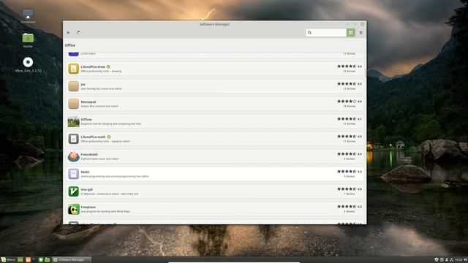Click the clock in the taskbar
Image resolution: width=468 pixels, height=263 pixels.
click(x=458, y=260)
